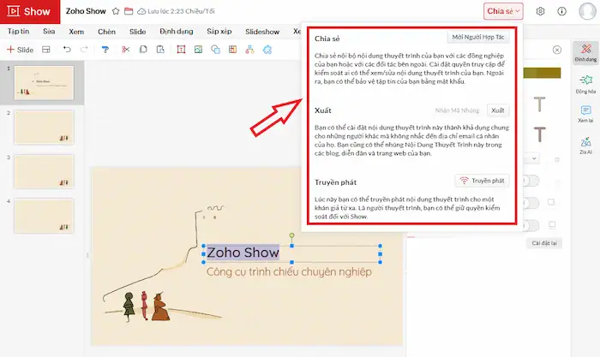This screenshot has height=357, width=600.
Task: Click the Mời Người Hợp Tác button
Action: pyautogui.click(x=480, y=37)
